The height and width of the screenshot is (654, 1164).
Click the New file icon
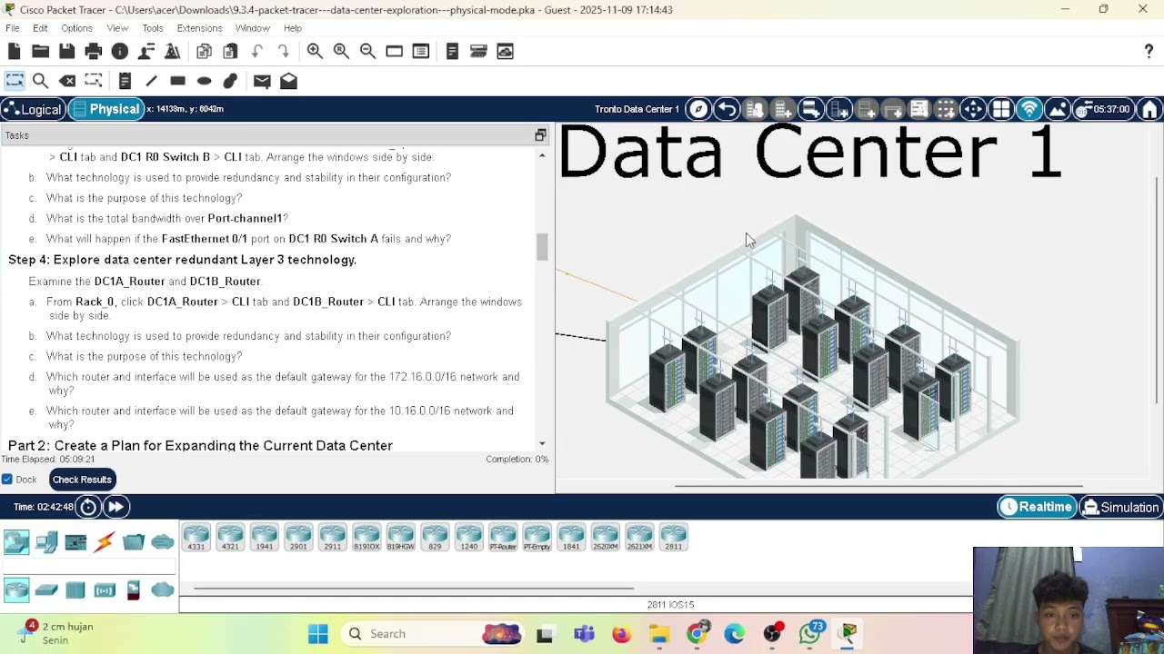pyautogui.click(x=14, y=52)
